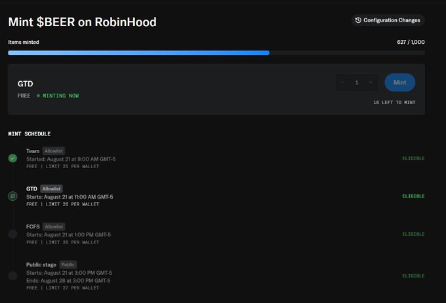Increase mint quantity with plus button
Screen dimensions: 446x303
(371, 82)
